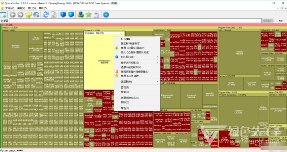Click the blue gear-flower icon
The height and width of the screenshot is (152, 287).
pos(106,14)
